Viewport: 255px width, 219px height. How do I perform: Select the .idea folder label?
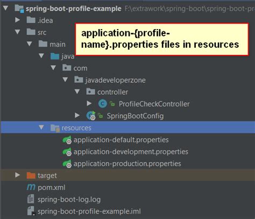point(45,20)
